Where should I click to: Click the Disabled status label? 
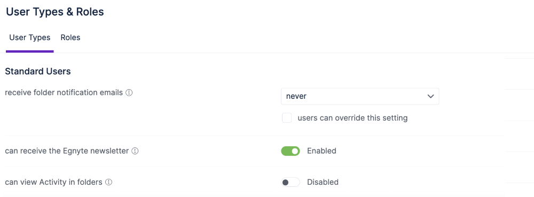[x=323, y=182]
